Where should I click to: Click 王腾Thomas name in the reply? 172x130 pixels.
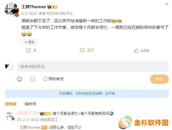coord(30,127)
